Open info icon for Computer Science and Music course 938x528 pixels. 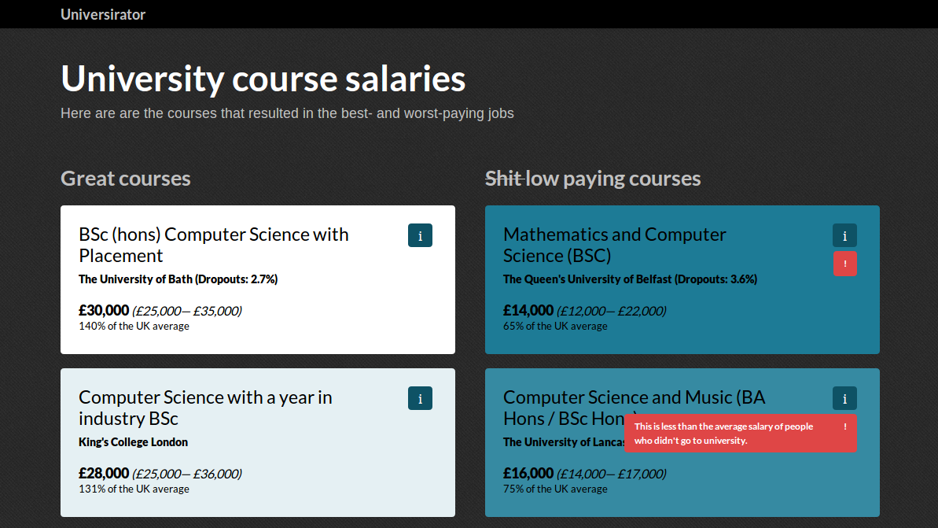[844, 398]
